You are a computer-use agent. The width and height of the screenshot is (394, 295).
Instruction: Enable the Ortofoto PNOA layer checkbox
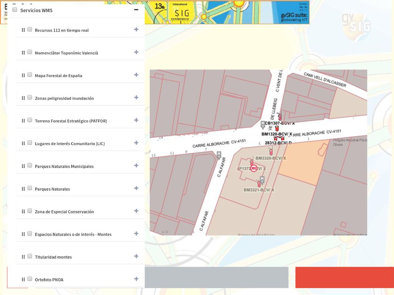(30, 279)
